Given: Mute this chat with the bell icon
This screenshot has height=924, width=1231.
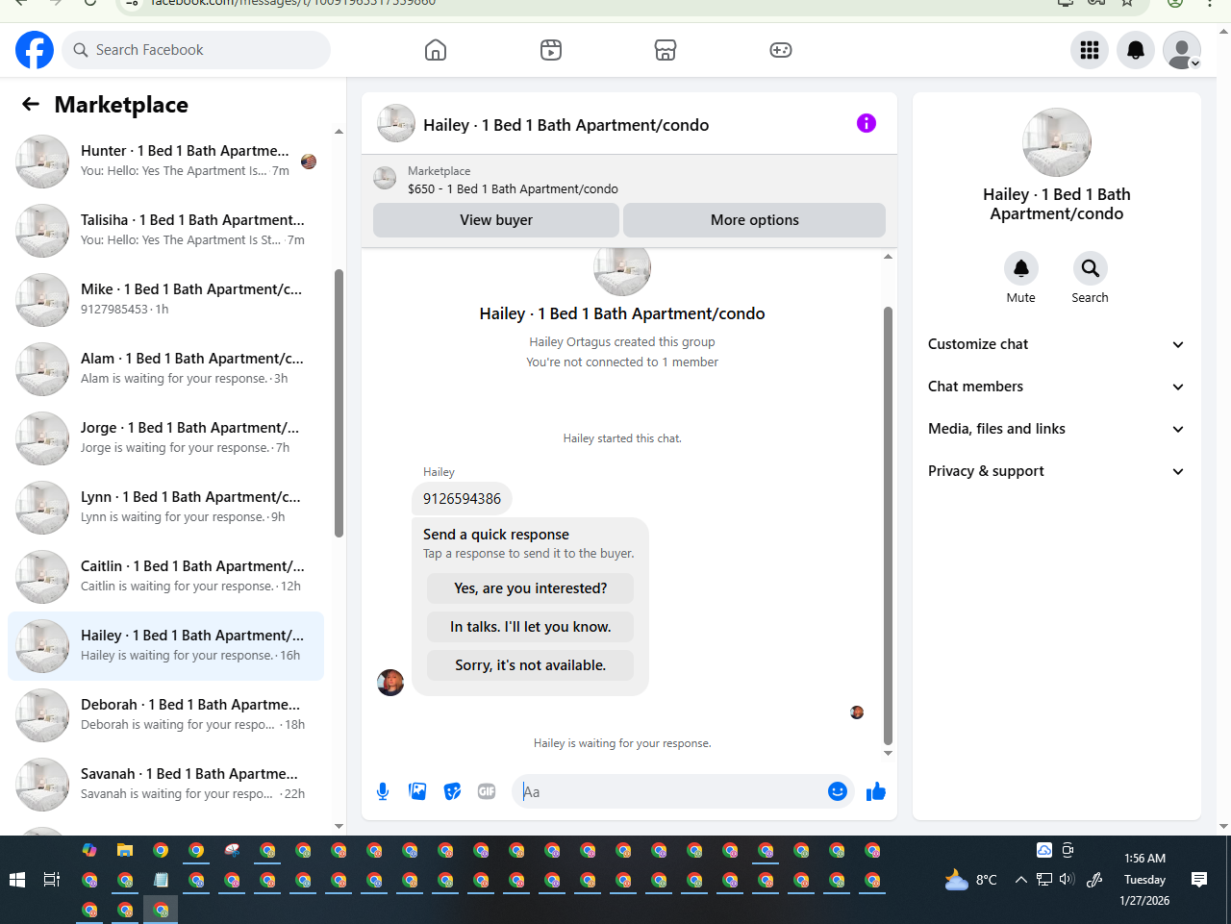Looking at the screenshot, I should pyautogui.click(x=1021, y=268).
